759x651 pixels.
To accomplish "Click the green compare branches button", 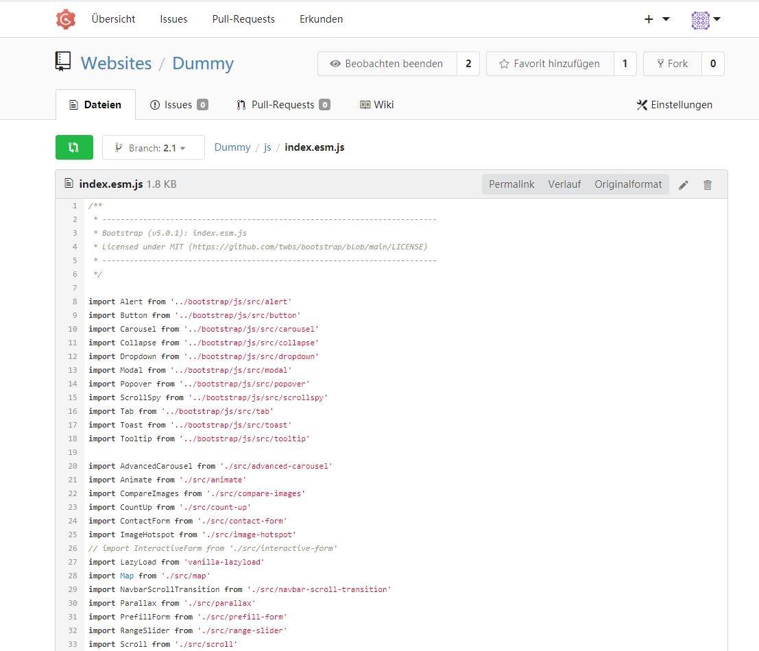I will [74, 147].
